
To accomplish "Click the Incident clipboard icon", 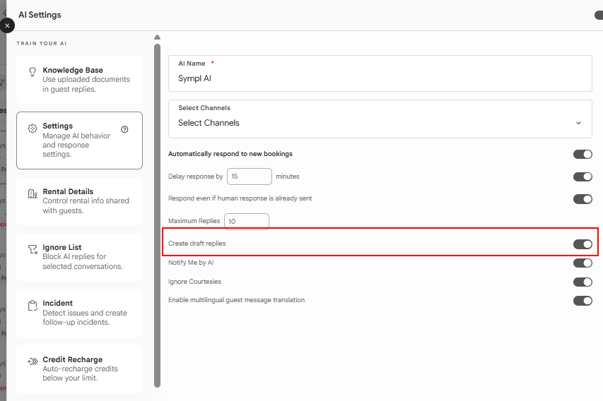I will click(x=33, y=306).
